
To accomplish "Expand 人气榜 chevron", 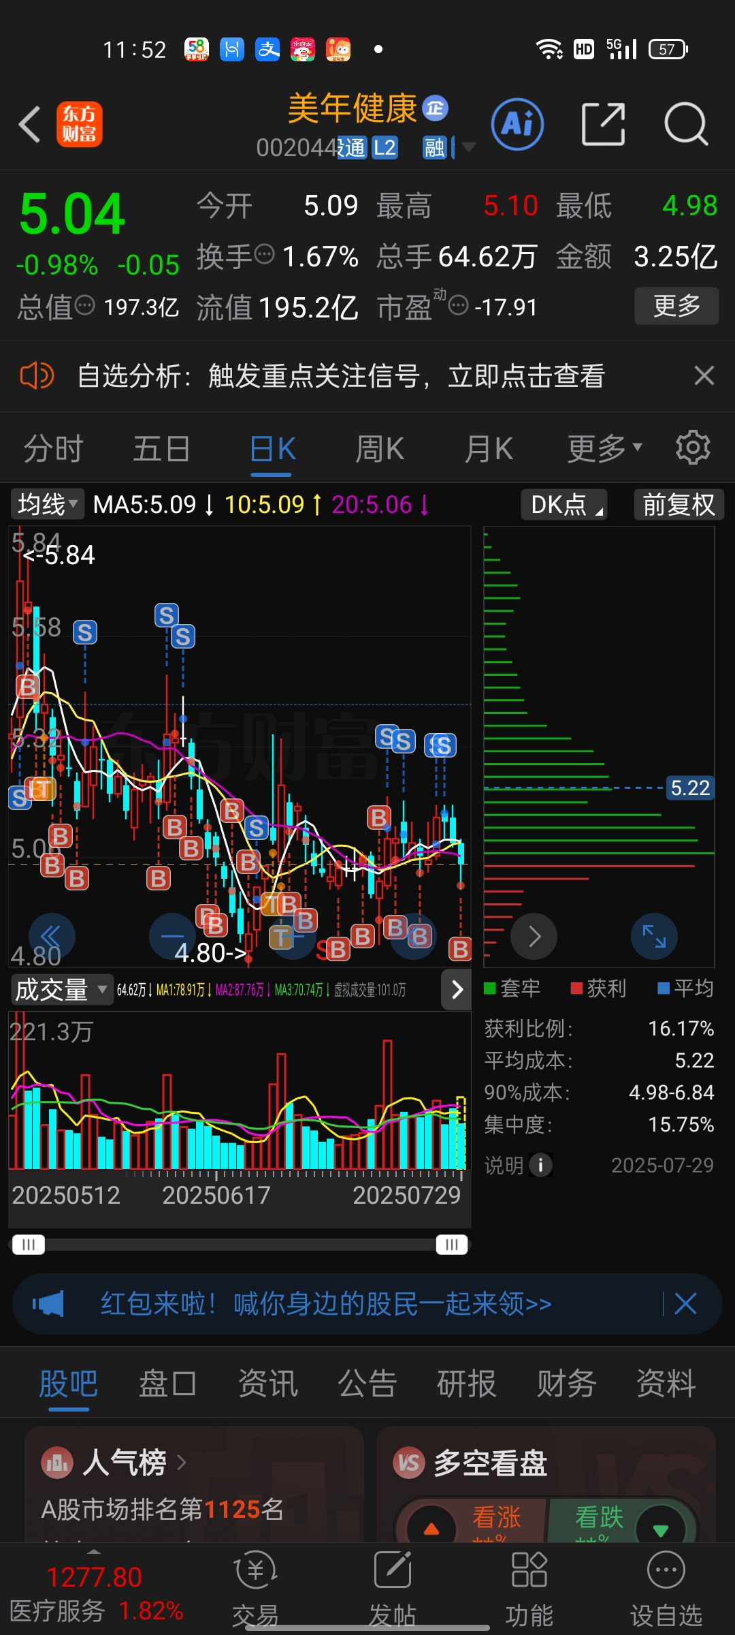I will (181, 1462).
